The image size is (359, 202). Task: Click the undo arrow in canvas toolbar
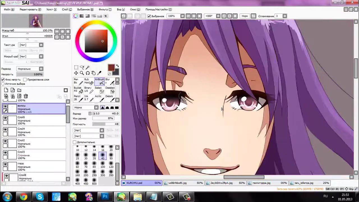point(124,16)
